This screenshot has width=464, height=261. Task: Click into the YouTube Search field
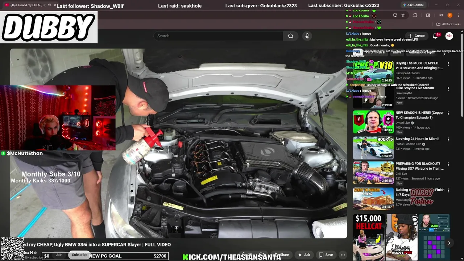[x=218, y=36]
